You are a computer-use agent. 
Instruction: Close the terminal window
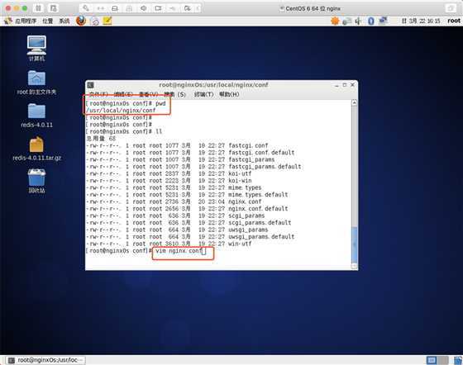tap(352, 85)
